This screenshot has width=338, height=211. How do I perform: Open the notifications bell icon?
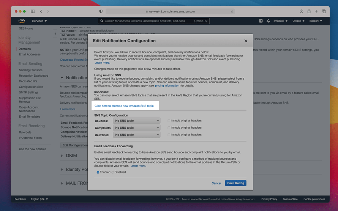(268, 21)
